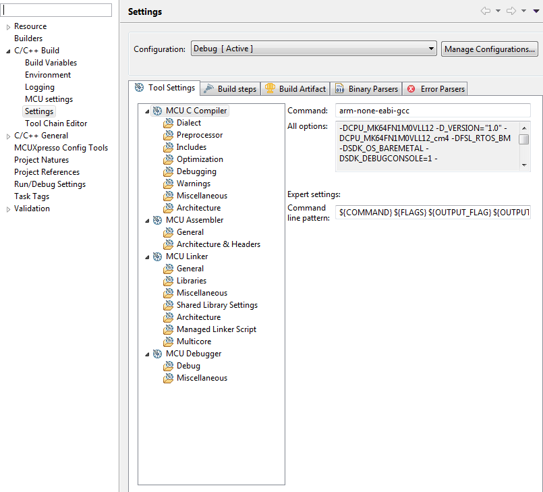Click the Command field arm-none-eabi-gcc
543x492 pixels.
(x=433, y=111)
